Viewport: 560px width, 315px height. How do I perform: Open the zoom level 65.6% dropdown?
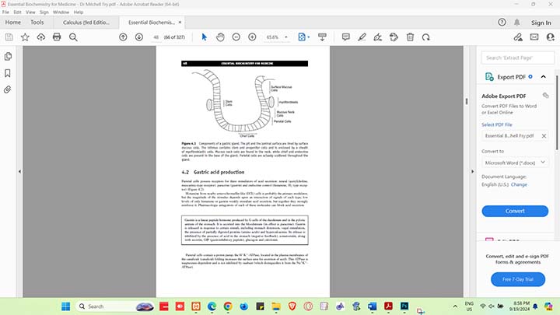pyautogui.click(x=278, y=37)
